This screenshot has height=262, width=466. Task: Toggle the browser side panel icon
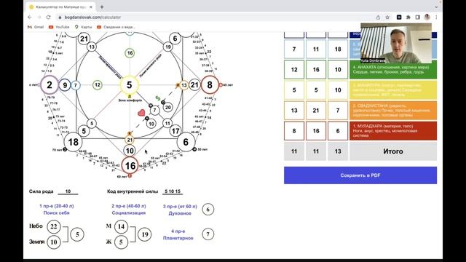tap(417, 17)
